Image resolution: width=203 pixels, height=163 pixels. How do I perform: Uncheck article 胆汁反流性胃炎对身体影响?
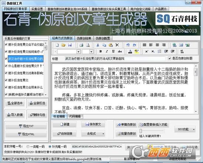click(x=6, y=73)
